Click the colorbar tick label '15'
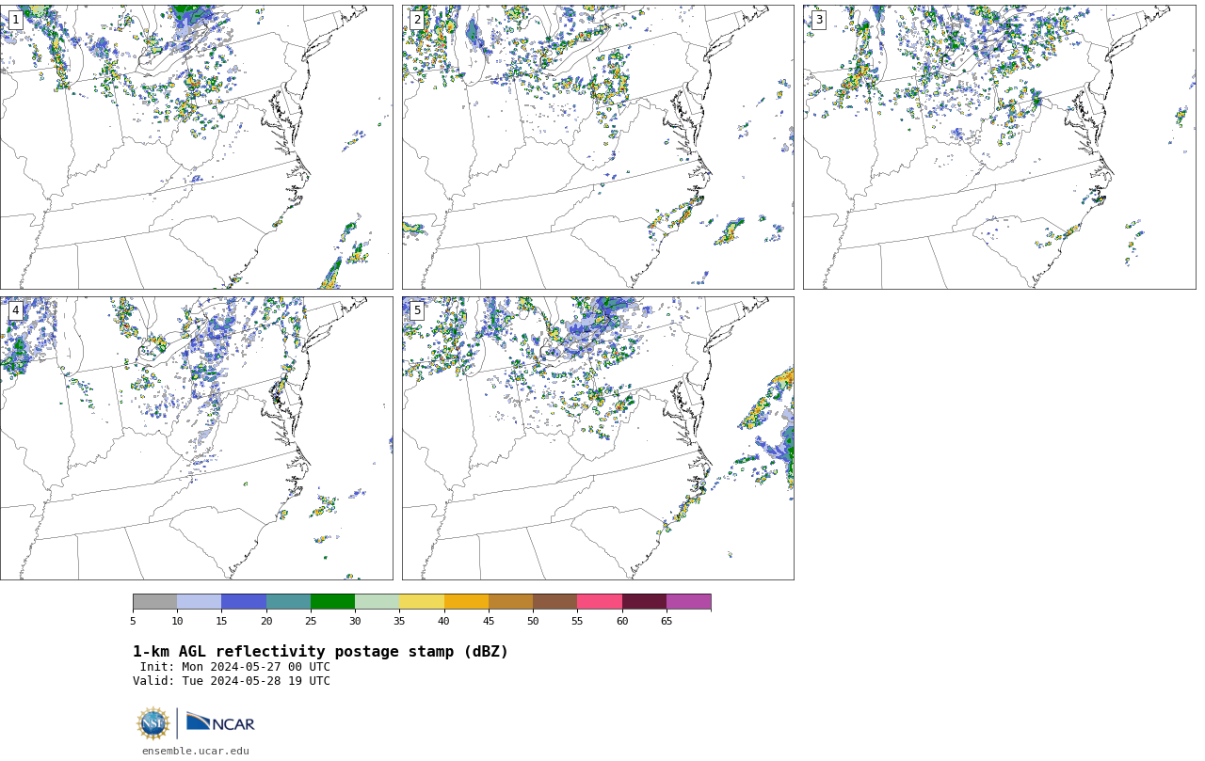Viewport: 1205px width, 761px height. (221, 621)
